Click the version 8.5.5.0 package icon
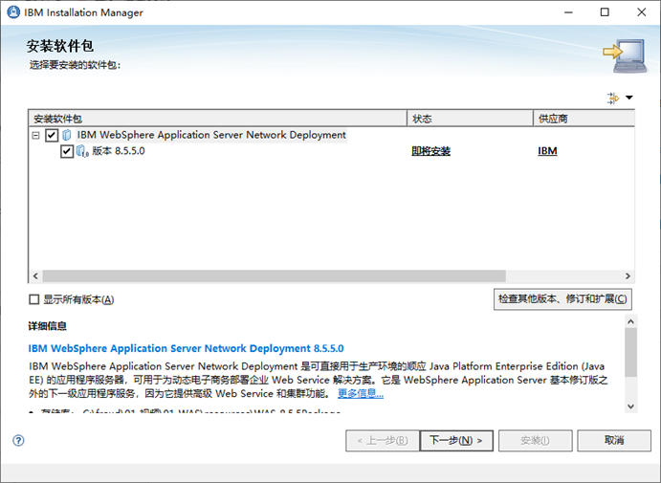Viewport: 661px width, 483px height. coord(82,151)
